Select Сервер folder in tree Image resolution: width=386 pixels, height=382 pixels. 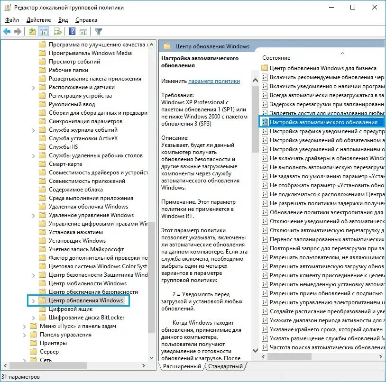tap(49, 352)
